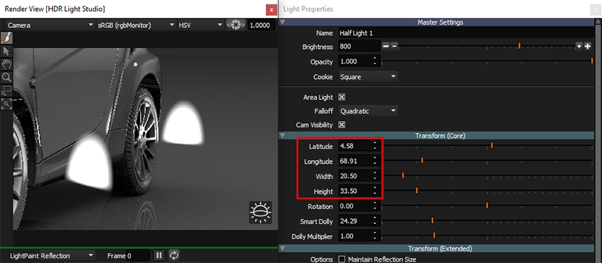Click the Latitude stepper arrows

click(x=375, y=146)
